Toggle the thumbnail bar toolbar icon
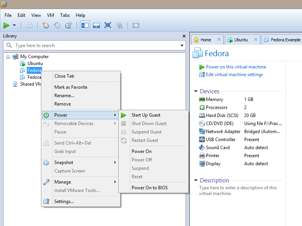Viewport: 302px width, 226px height. pyautogui.click(x=96, y=25)
